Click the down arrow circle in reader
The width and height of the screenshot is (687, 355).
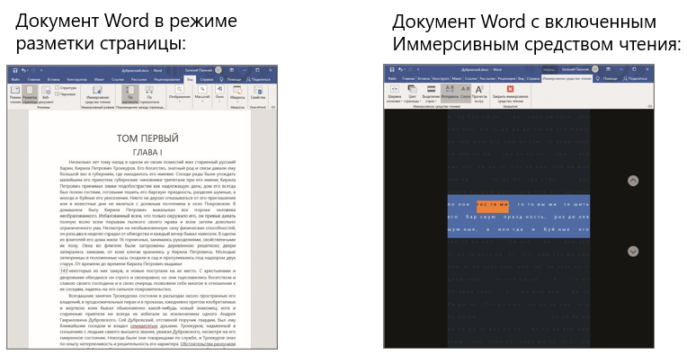click(x=633, y=252)
